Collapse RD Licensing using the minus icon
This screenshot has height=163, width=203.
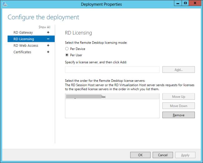48,39
